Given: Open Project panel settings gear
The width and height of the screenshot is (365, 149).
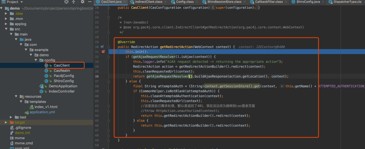Looking at the screenshot, I should pyautogui.click(x=82, y=2).
